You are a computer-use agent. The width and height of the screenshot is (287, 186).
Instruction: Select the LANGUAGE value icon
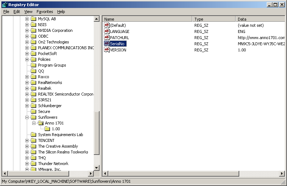pos(107,31)
